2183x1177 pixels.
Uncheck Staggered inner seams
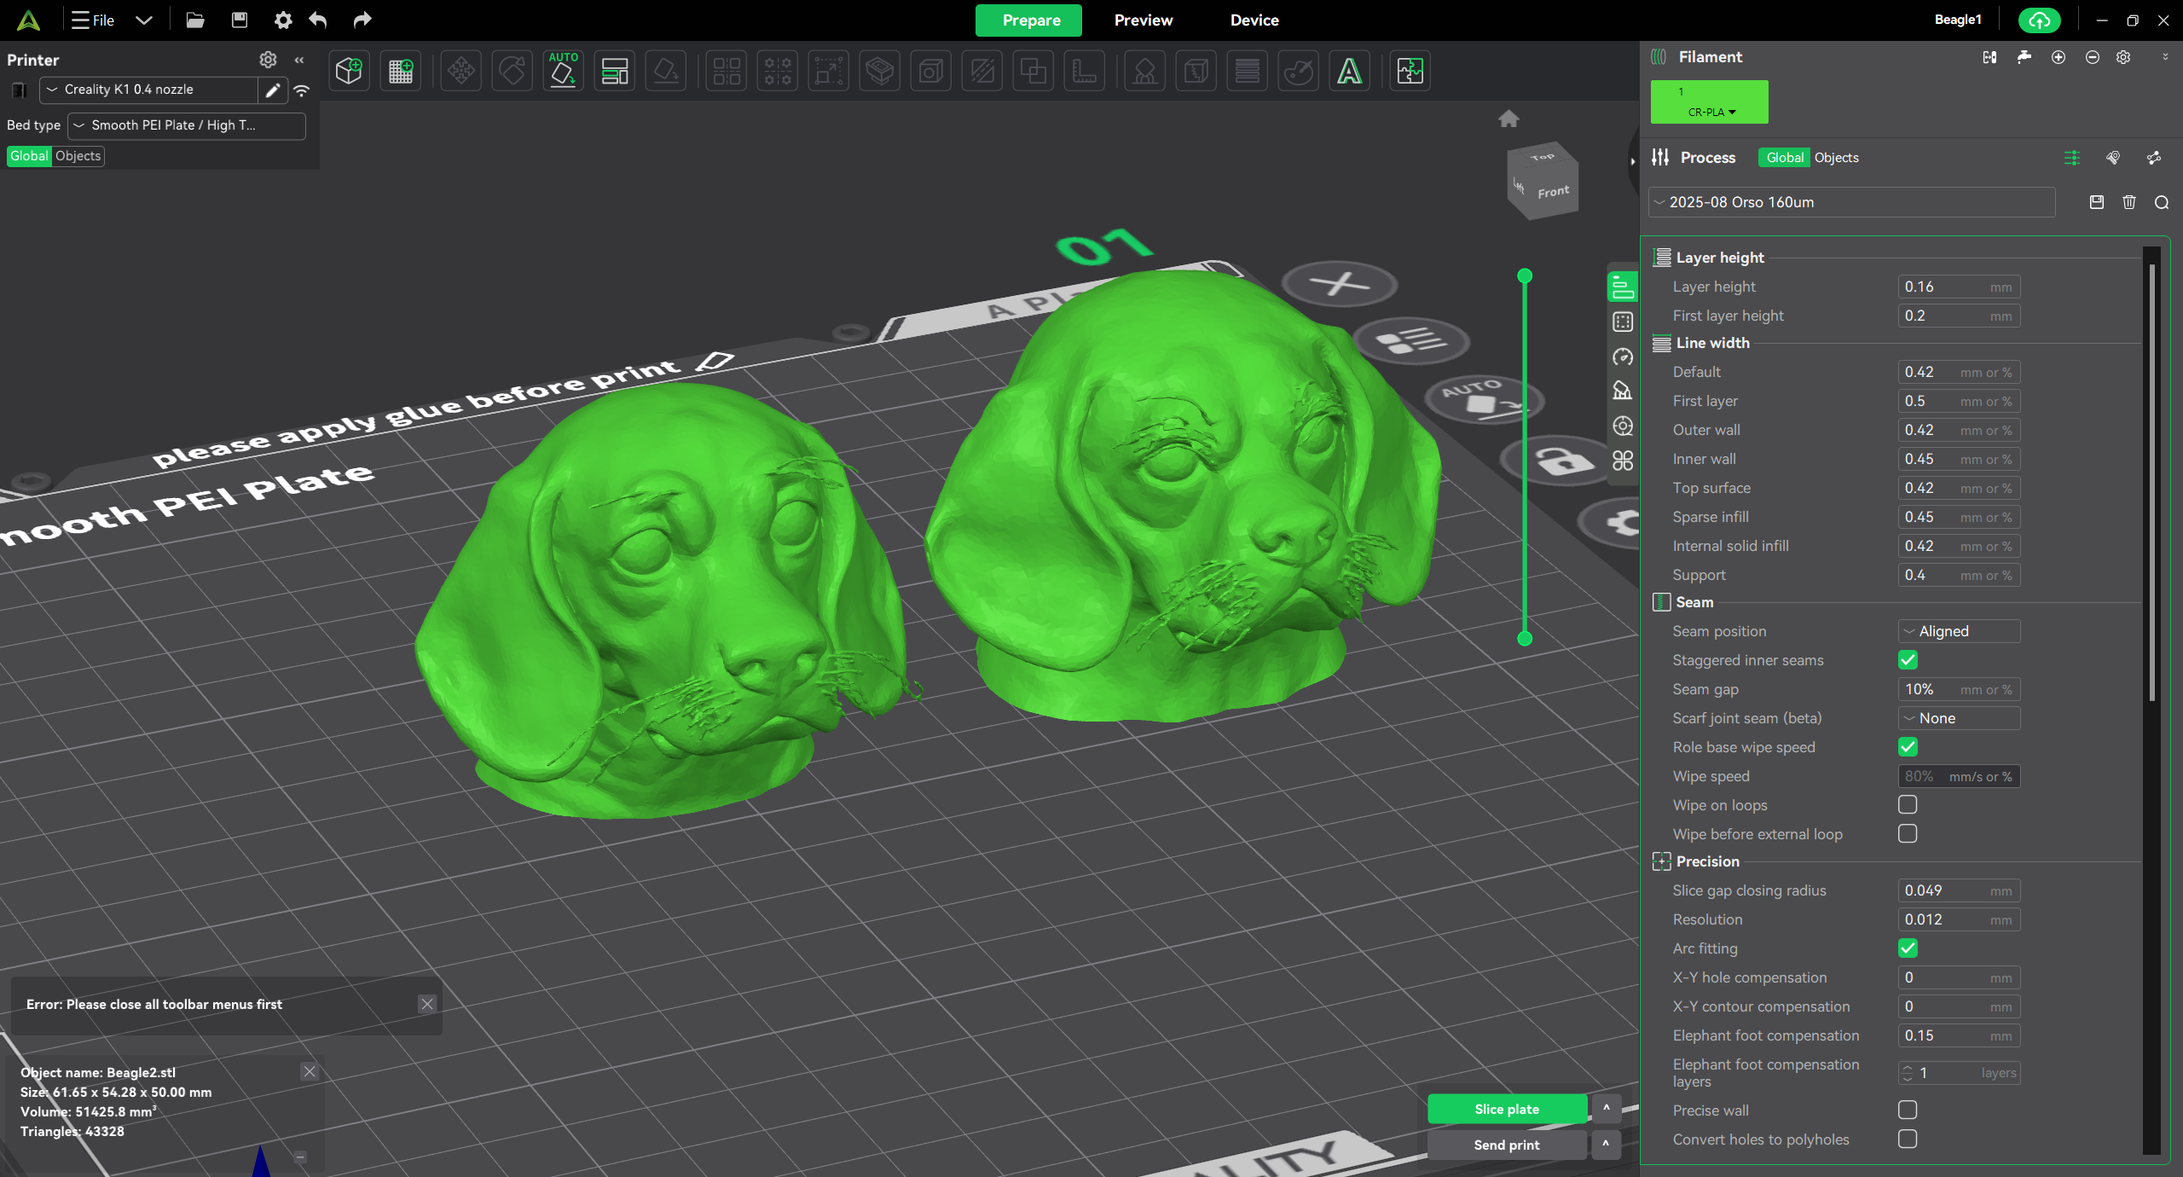[x=1908, y=660]
